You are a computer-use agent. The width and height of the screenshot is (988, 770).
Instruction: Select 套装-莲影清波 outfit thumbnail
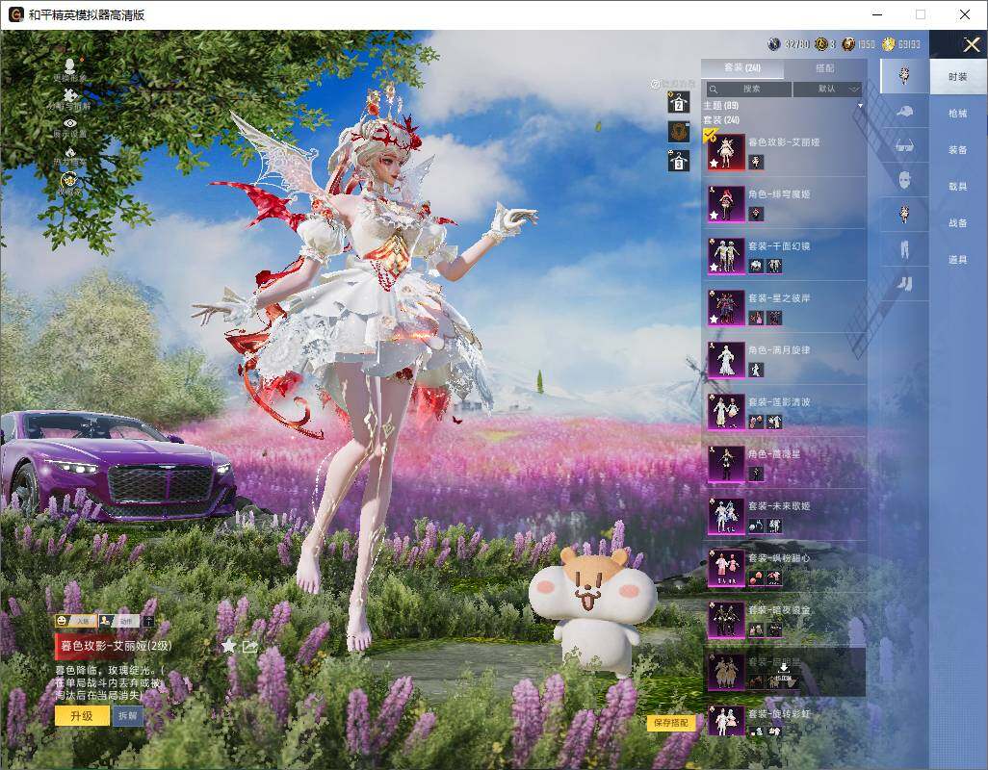[726, 412]
